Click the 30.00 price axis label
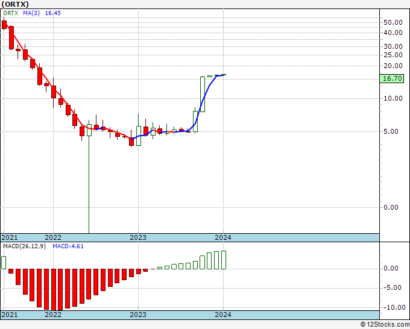This screenshot has width=410, height=329. pyautogui.click(x=393, y=46)
